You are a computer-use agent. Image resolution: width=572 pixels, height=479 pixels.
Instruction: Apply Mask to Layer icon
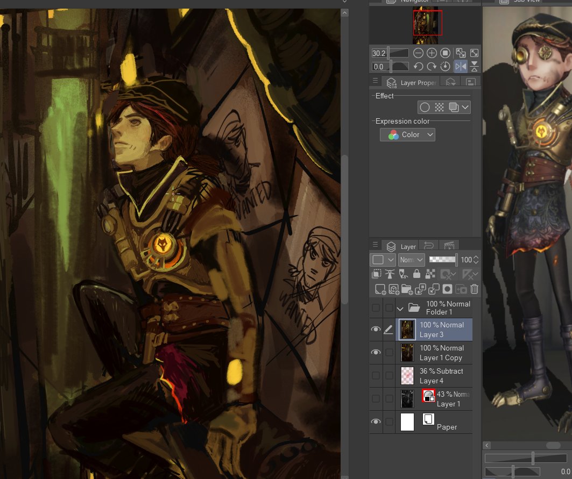point(461,289)
